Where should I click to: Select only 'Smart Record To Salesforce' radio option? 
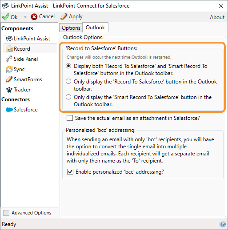point(68,97)
